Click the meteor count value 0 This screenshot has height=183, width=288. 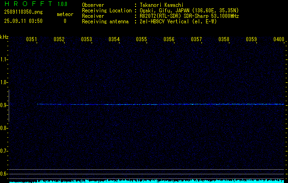pyautogui.click(x=65, y=21)
